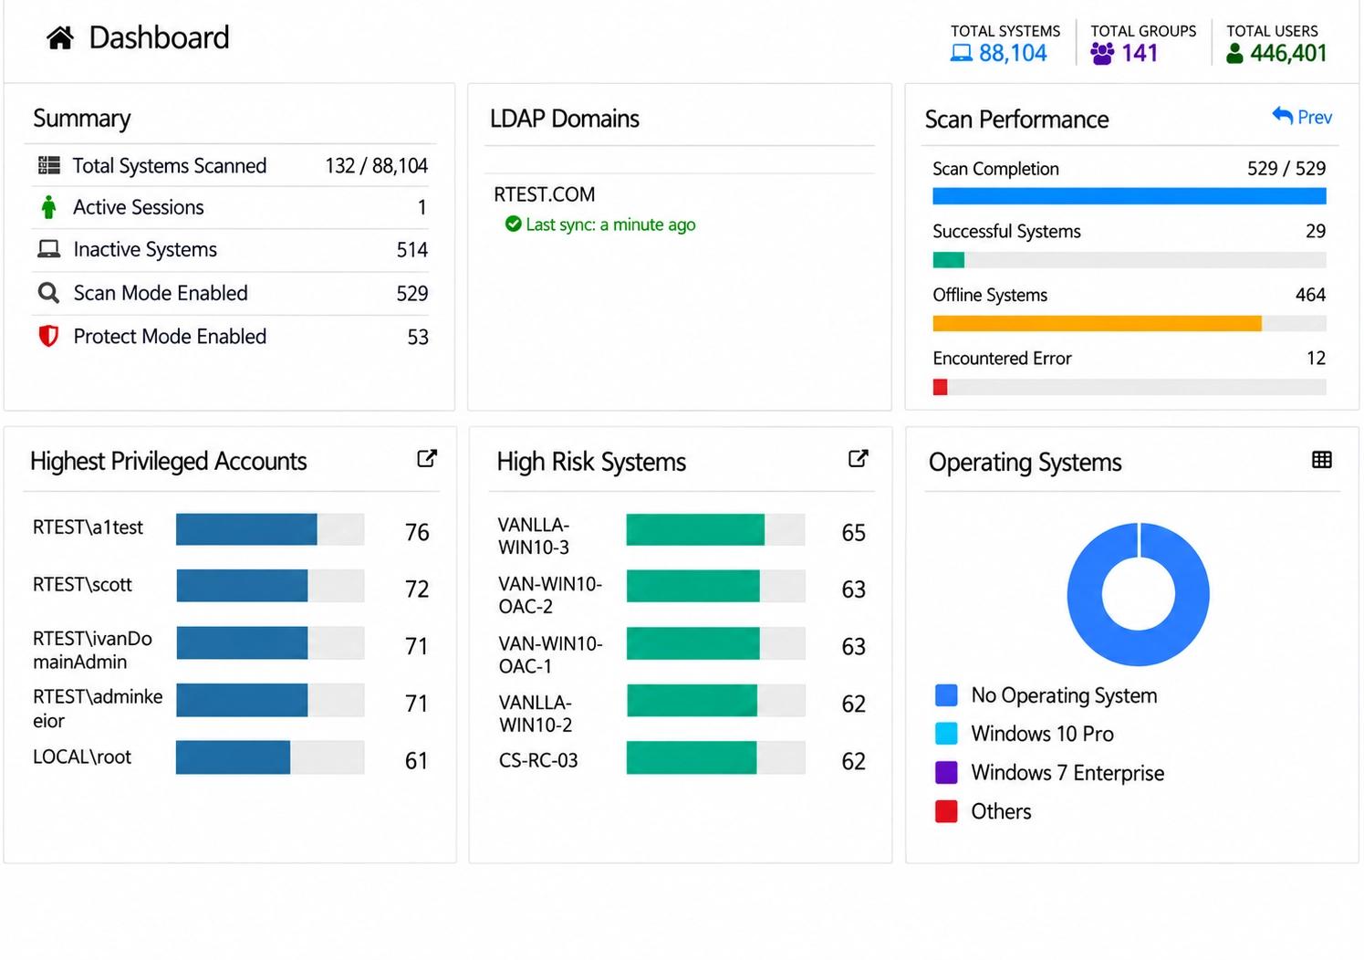Click the blue donut chart in Operating Systems
Screen dimensions: 1364x960
(1139, 594)
